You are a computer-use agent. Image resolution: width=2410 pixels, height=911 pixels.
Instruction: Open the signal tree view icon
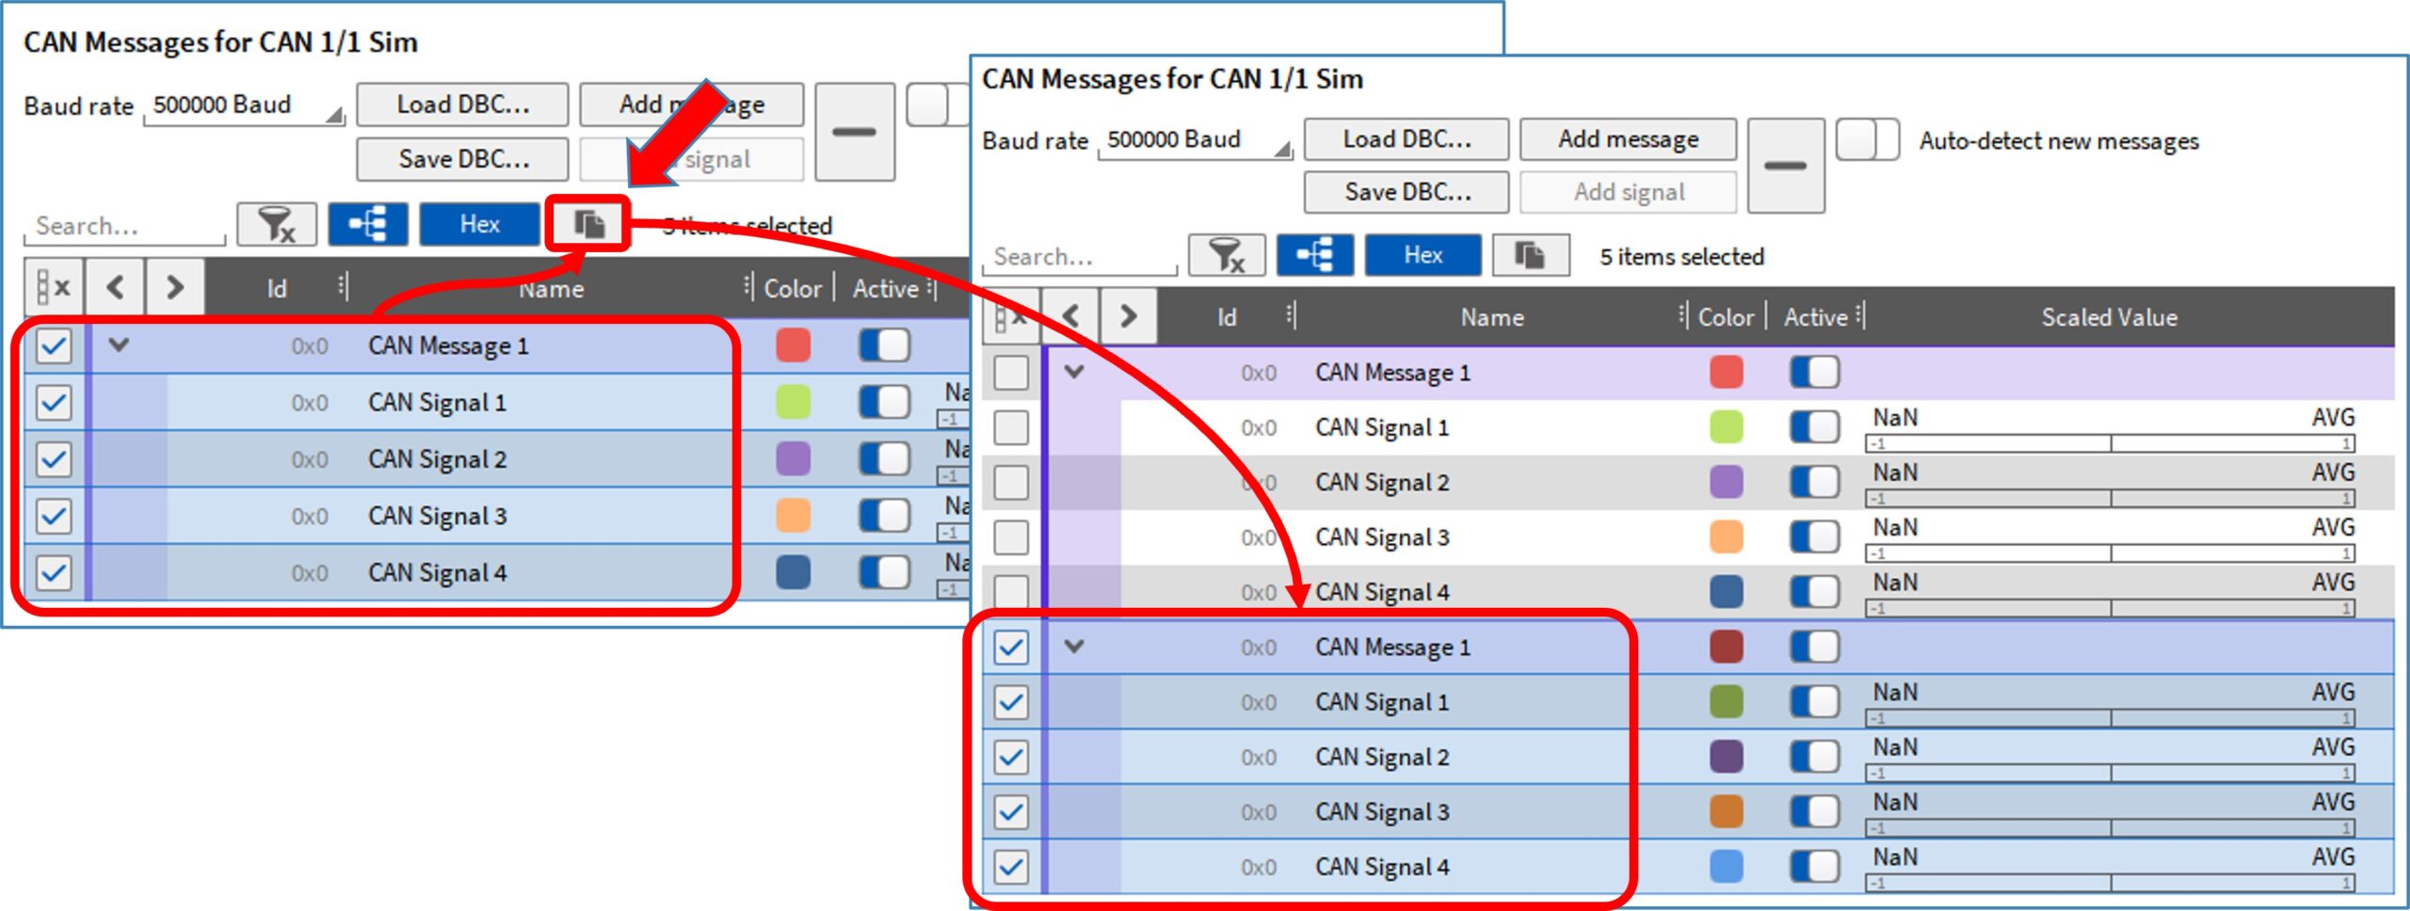pyautogui.click(x=1314, y=255)
